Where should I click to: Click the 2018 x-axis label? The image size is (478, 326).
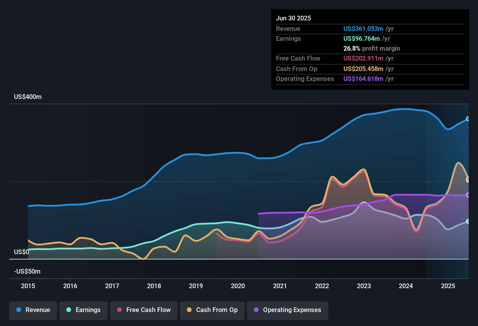point(154,286)
